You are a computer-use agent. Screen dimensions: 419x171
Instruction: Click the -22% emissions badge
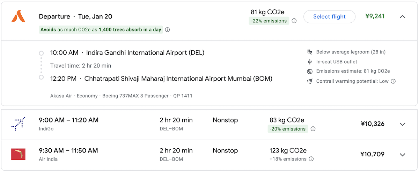pyautogui.click(x=269, y=21)
